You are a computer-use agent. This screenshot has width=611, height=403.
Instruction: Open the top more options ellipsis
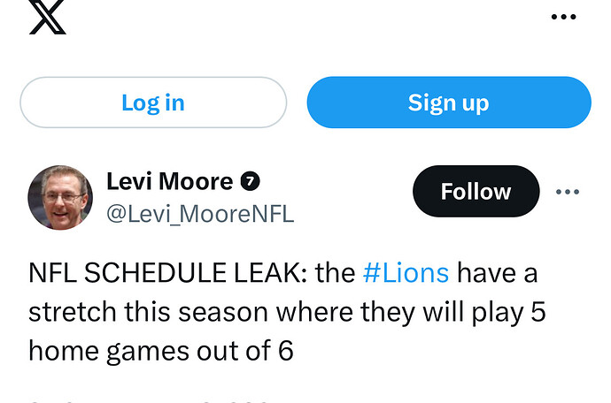(564, 17)
